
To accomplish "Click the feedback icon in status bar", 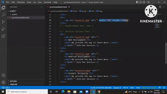I will point(159,88).
